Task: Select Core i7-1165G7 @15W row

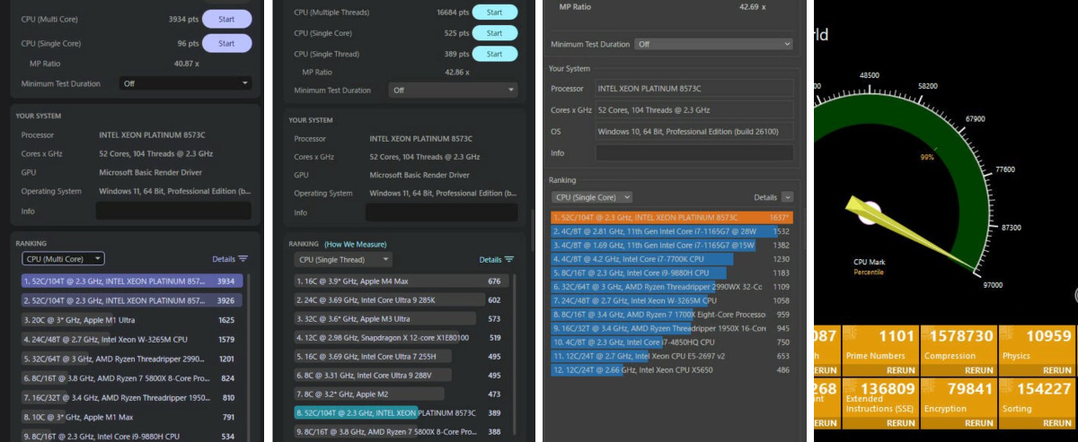Action: coord(673,246)
